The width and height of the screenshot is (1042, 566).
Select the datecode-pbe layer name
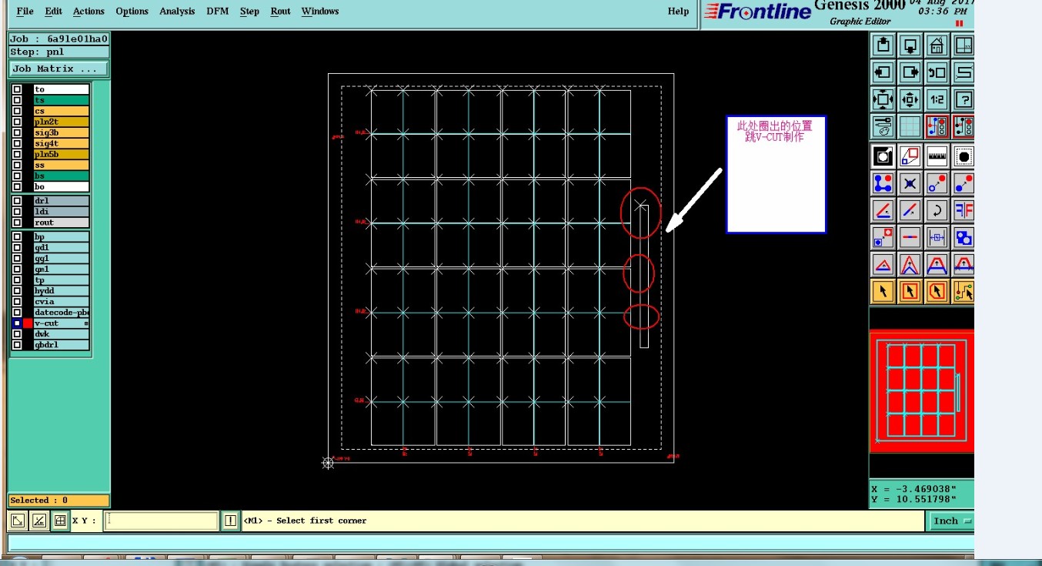click(x=61, y=313)
